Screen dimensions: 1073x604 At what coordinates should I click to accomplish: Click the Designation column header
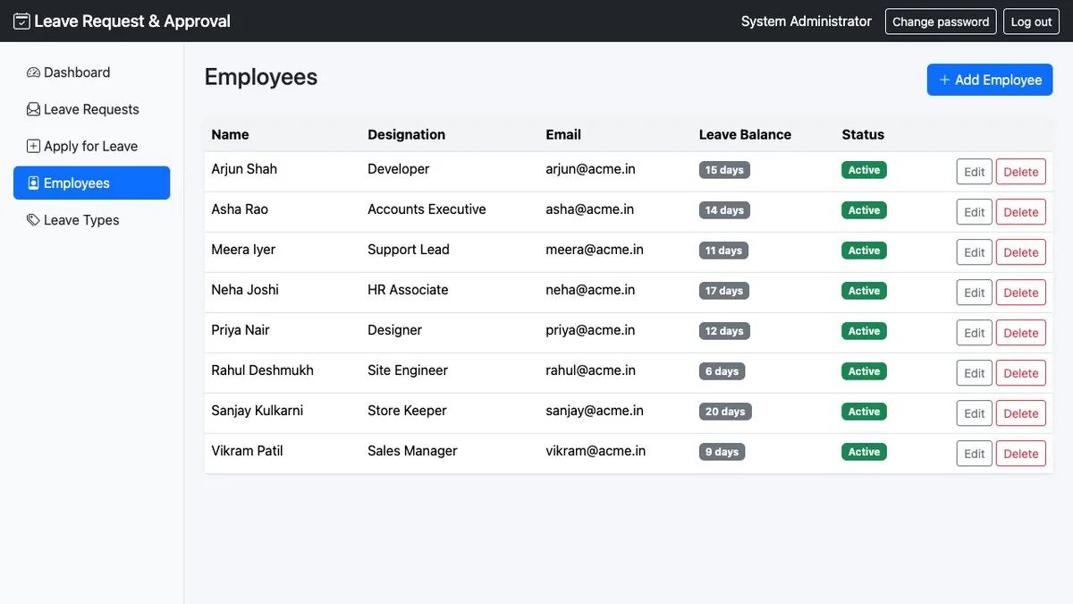[x=406, y=134]
